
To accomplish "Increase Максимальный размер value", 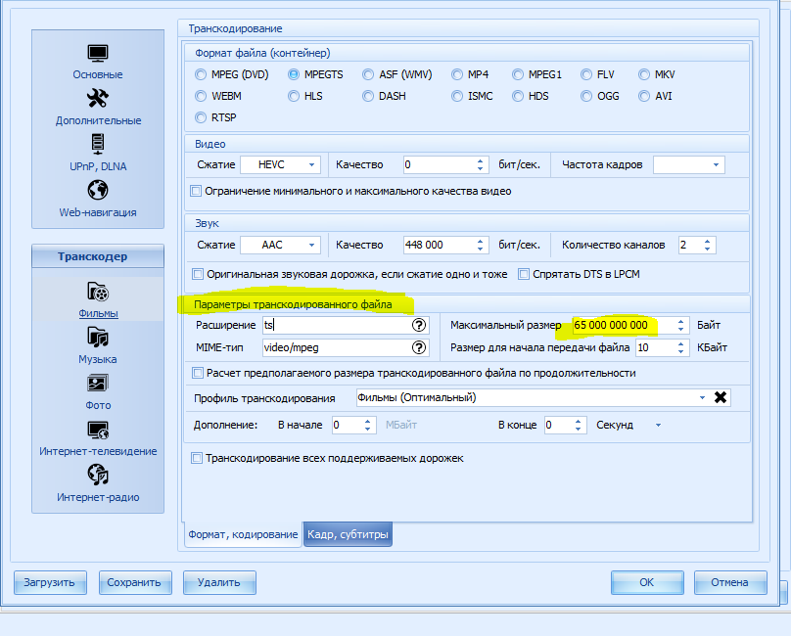I will point(681,321).
